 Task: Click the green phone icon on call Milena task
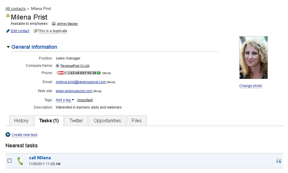[x=20, y=161]
